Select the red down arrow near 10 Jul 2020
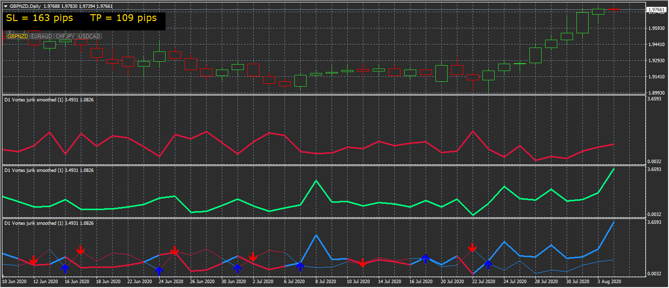669x288 pixels. [x=362, y=263]
